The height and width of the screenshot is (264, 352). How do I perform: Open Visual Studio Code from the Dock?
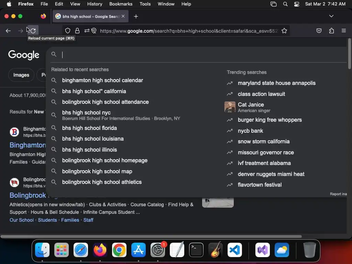click(x=235, y=250)
